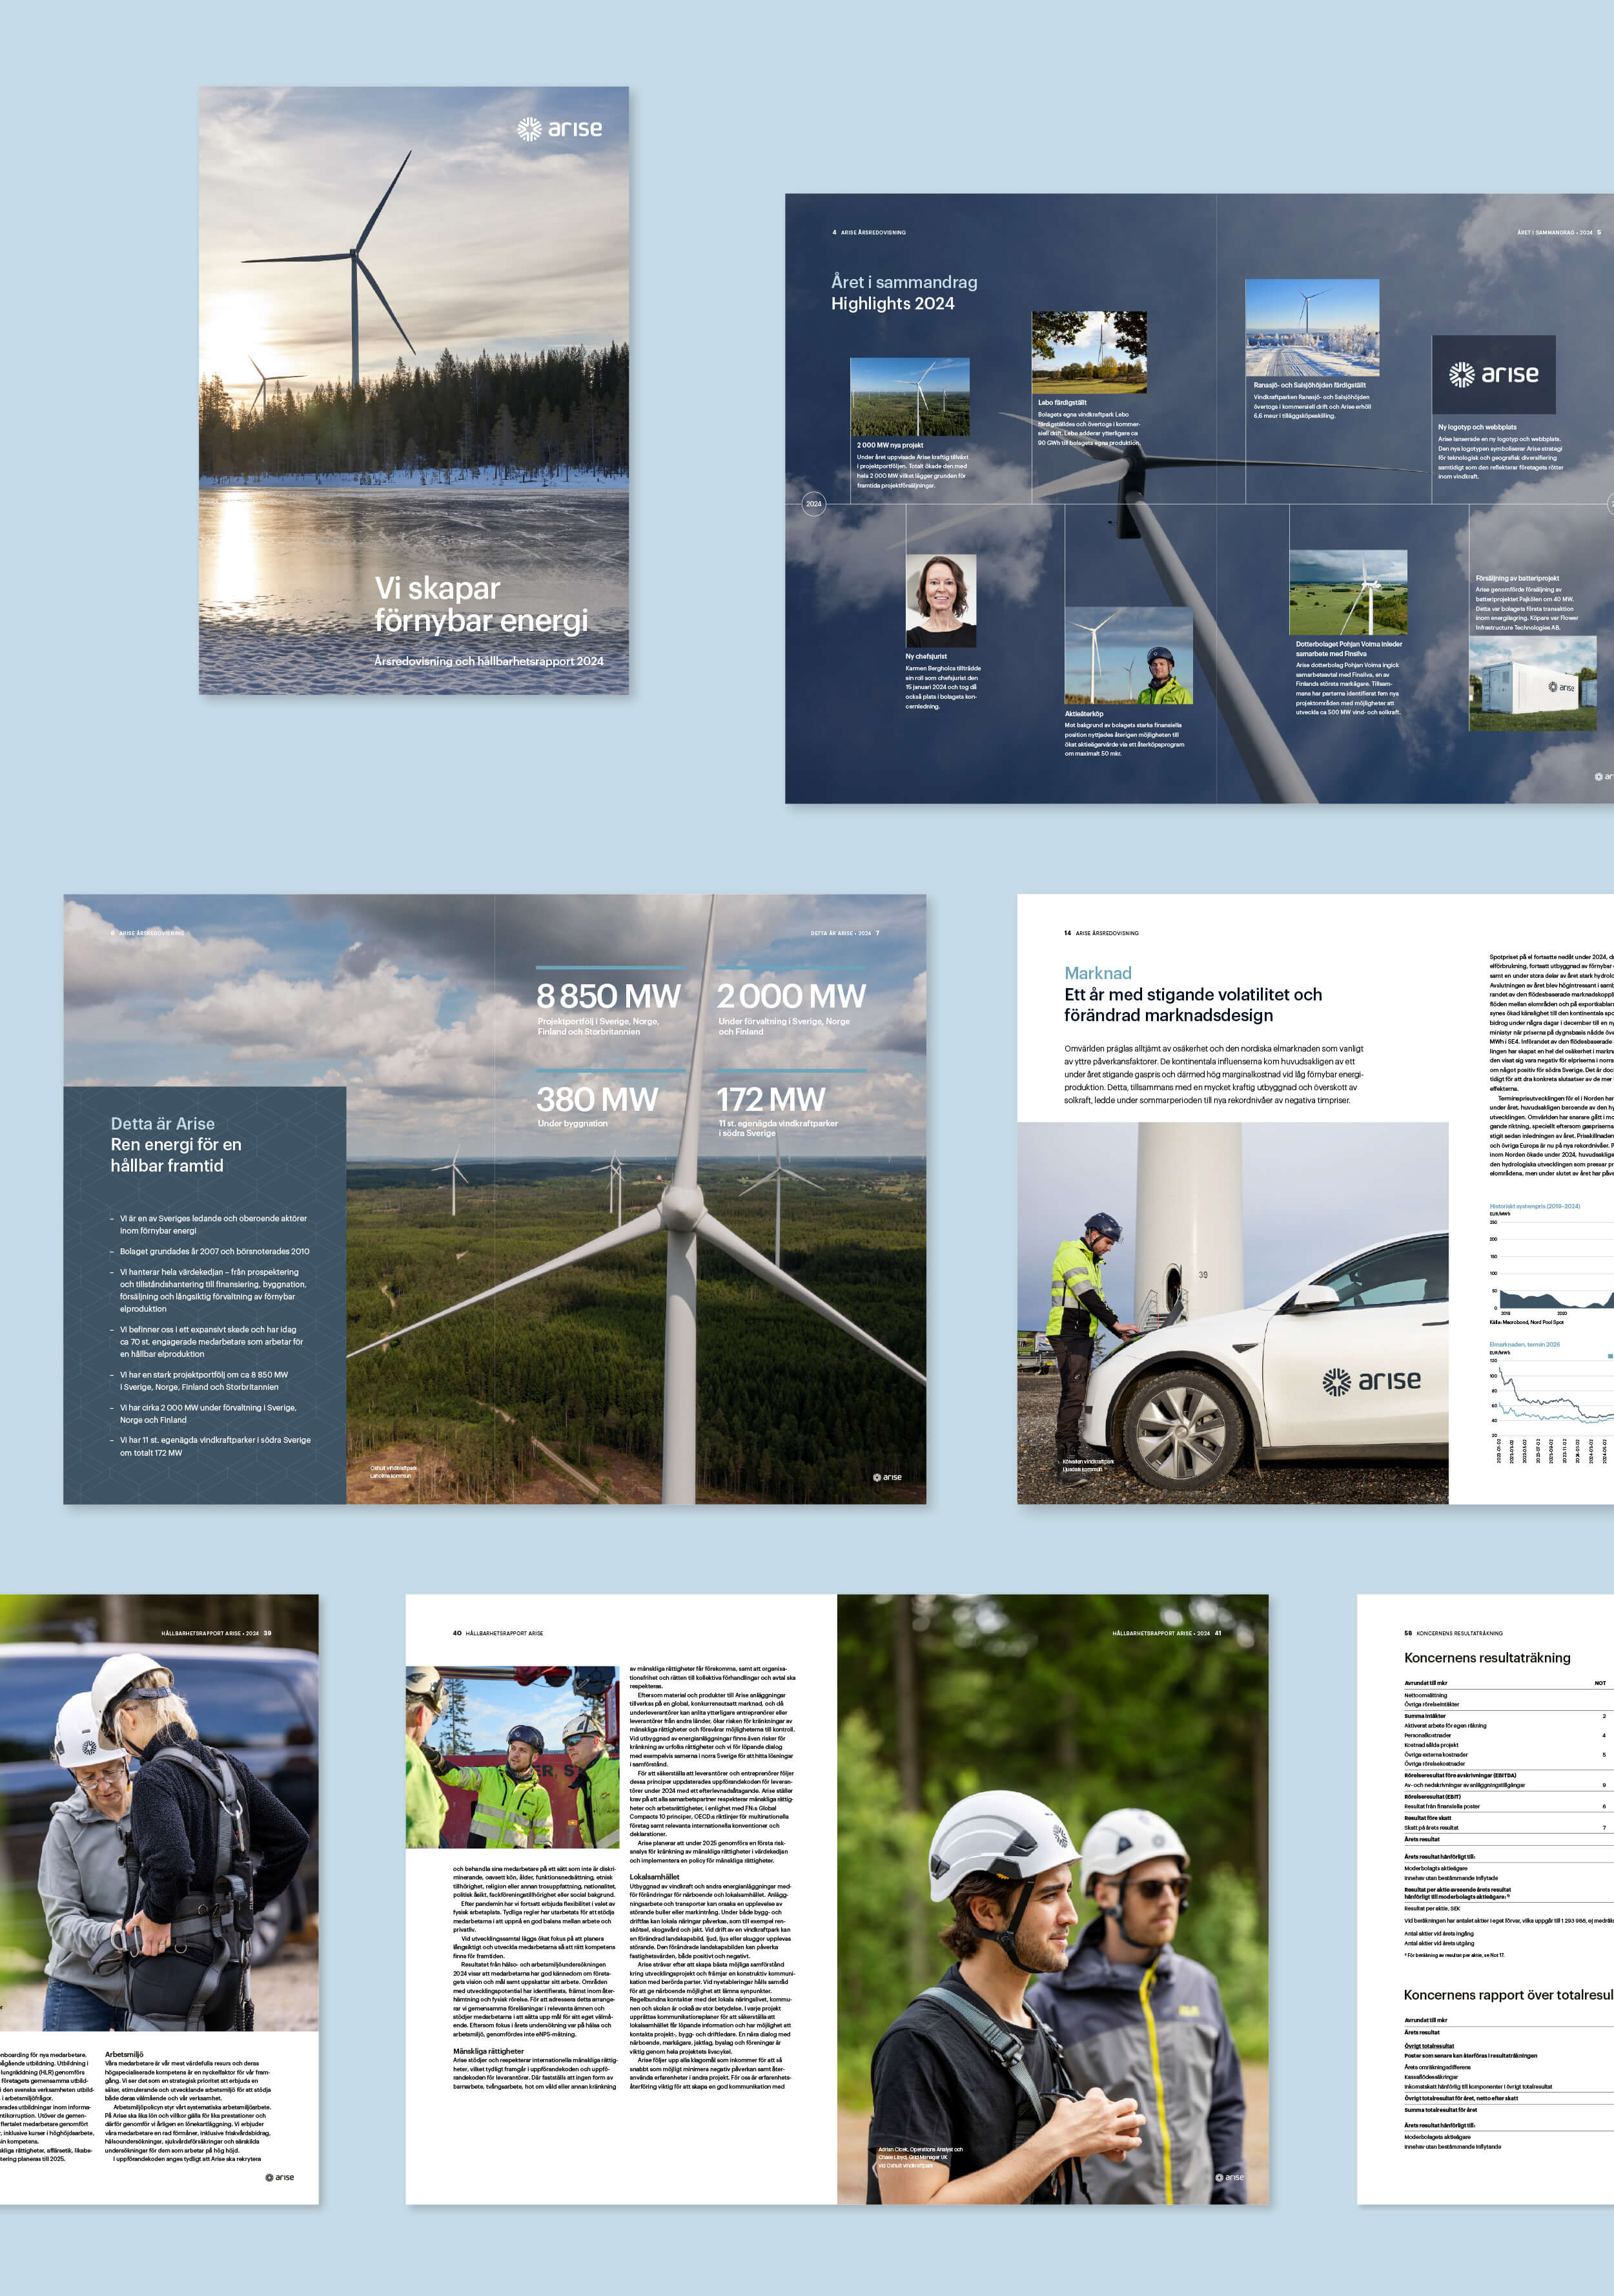Click the Året i sammandrag Highlights 2024 heading

(903, 293)
